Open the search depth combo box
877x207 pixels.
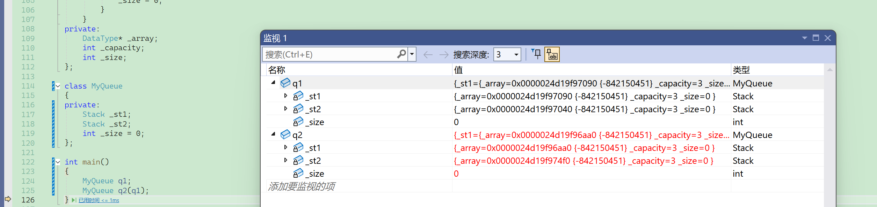tap(507, 54)
